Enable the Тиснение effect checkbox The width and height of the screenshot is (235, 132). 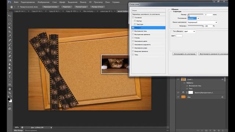point(133,18)
